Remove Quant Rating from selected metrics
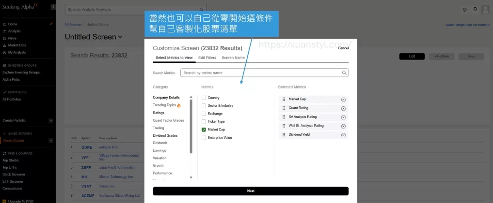Viewport: 493px width, 203px height. [x=343, y=108]
